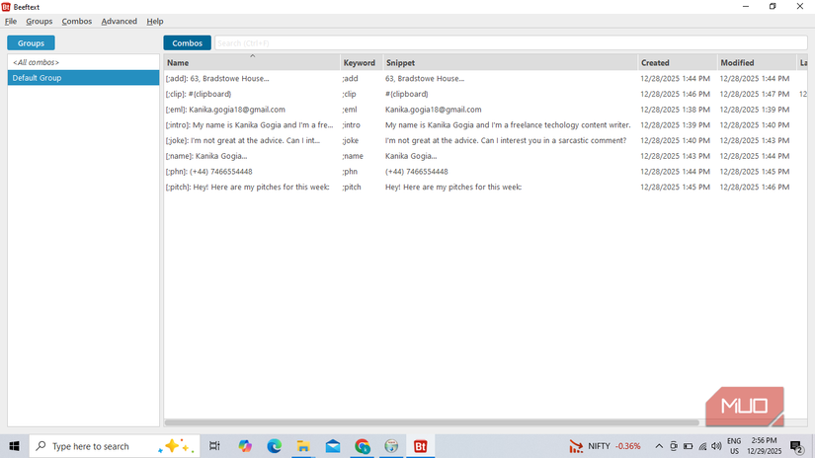Click the taskbar search box
The height and width of the screenshot is (458, 815).
(115, 446)
